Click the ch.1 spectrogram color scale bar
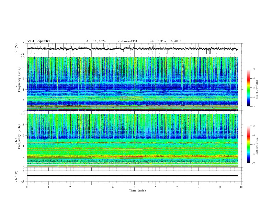Screen dimensions: 272x210 click(248, 88)
